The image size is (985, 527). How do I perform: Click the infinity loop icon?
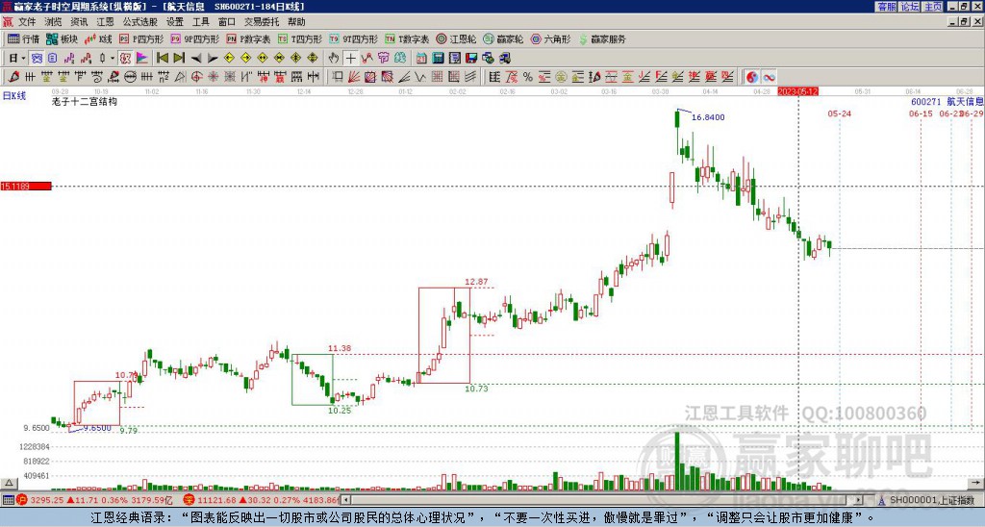pyautogui.click(x=769, y=77)
